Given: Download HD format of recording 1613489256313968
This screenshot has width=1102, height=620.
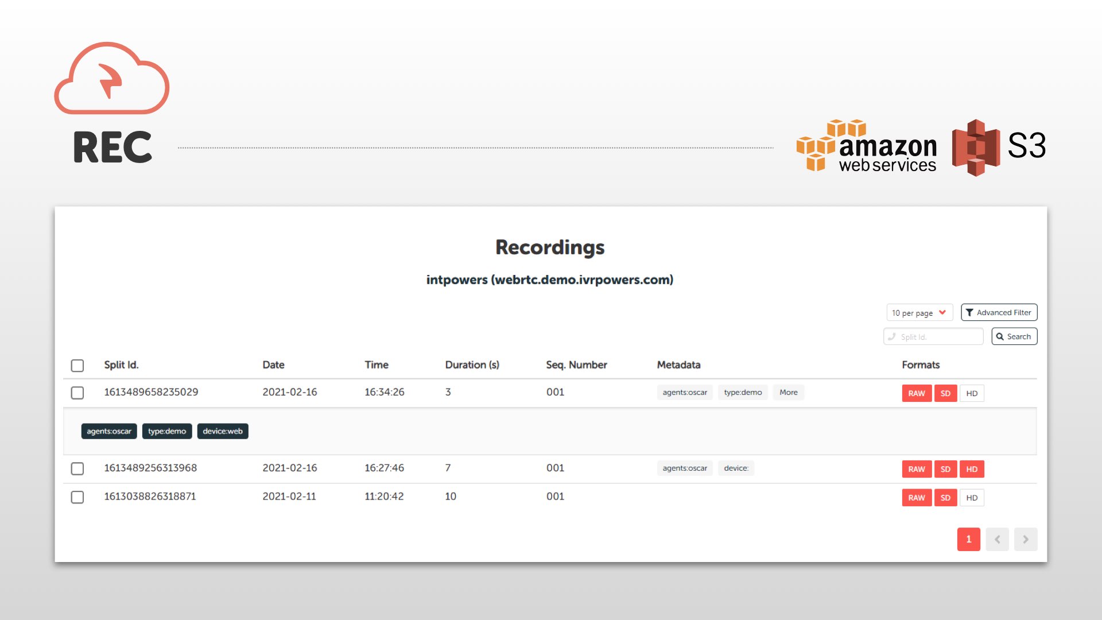Looking at the screenshot, I should click(x=971, y=469).
